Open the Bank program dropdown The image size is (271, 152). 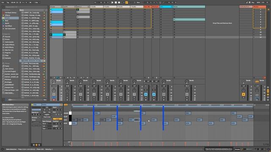(47, 124)
